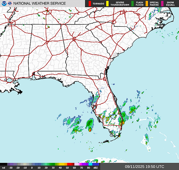
Task: Click the -20 value on dBZ scale
Action: (18, 168)
